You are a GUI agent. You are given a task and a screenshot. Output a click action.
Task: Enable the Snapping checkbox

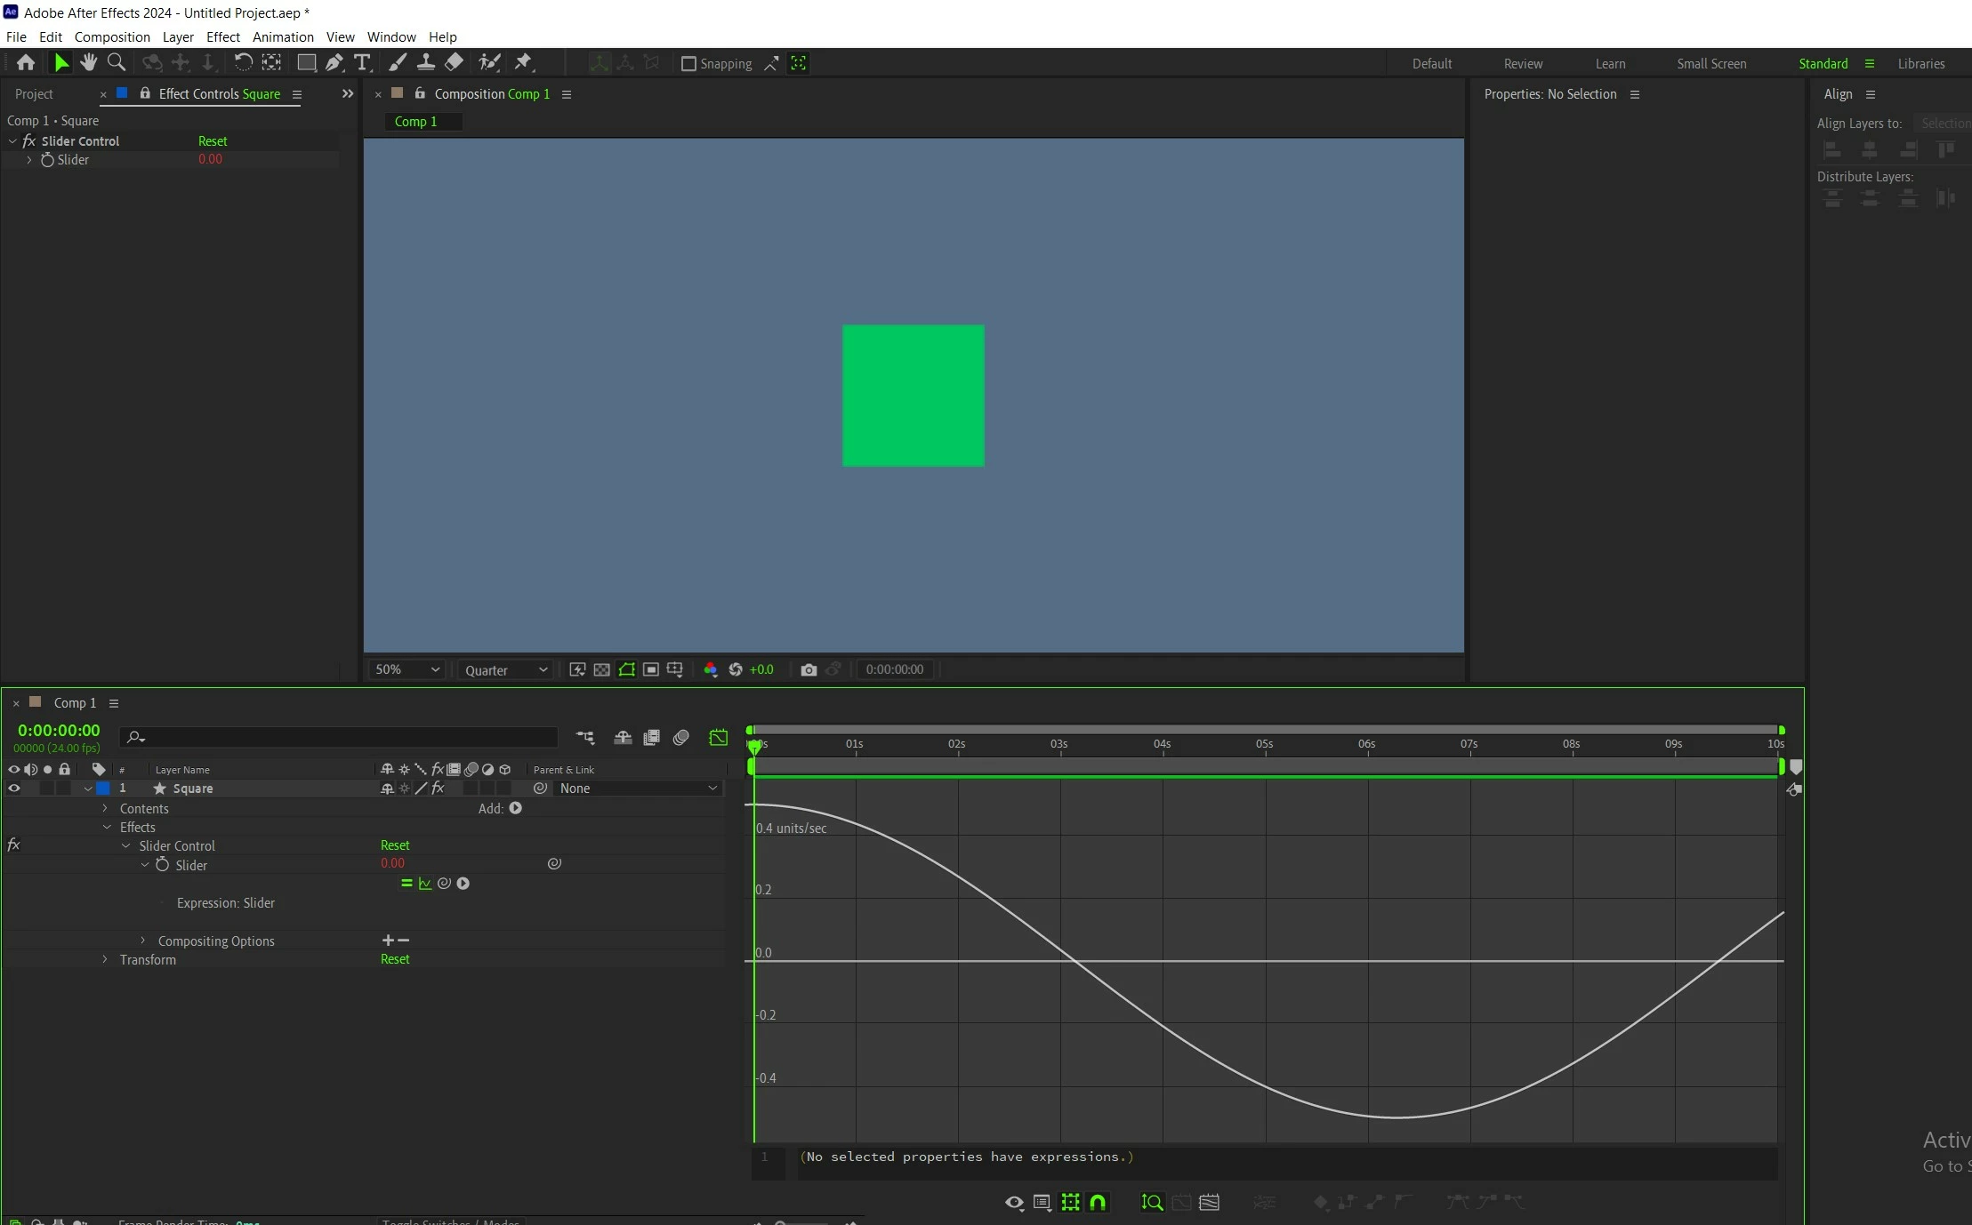688,64
